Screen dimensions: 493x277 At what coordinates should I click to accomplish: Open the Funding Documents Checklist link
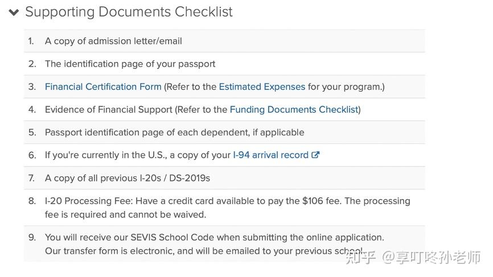(x=294, y=110)
